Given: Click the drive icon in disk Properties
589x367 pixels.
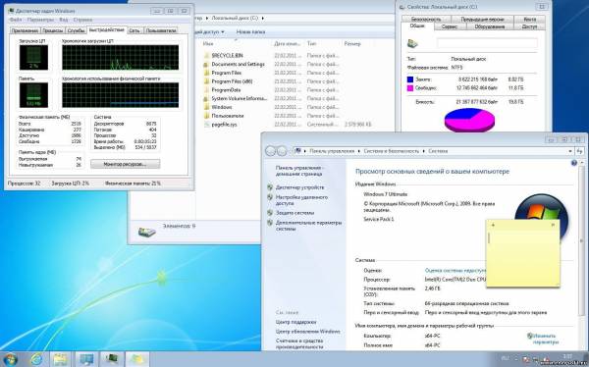Looking at the screenshot, I should [x=413, y=43].
